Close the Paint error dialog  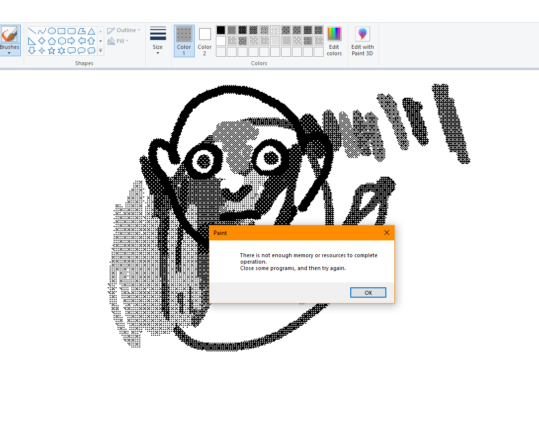tap(387, 233)
